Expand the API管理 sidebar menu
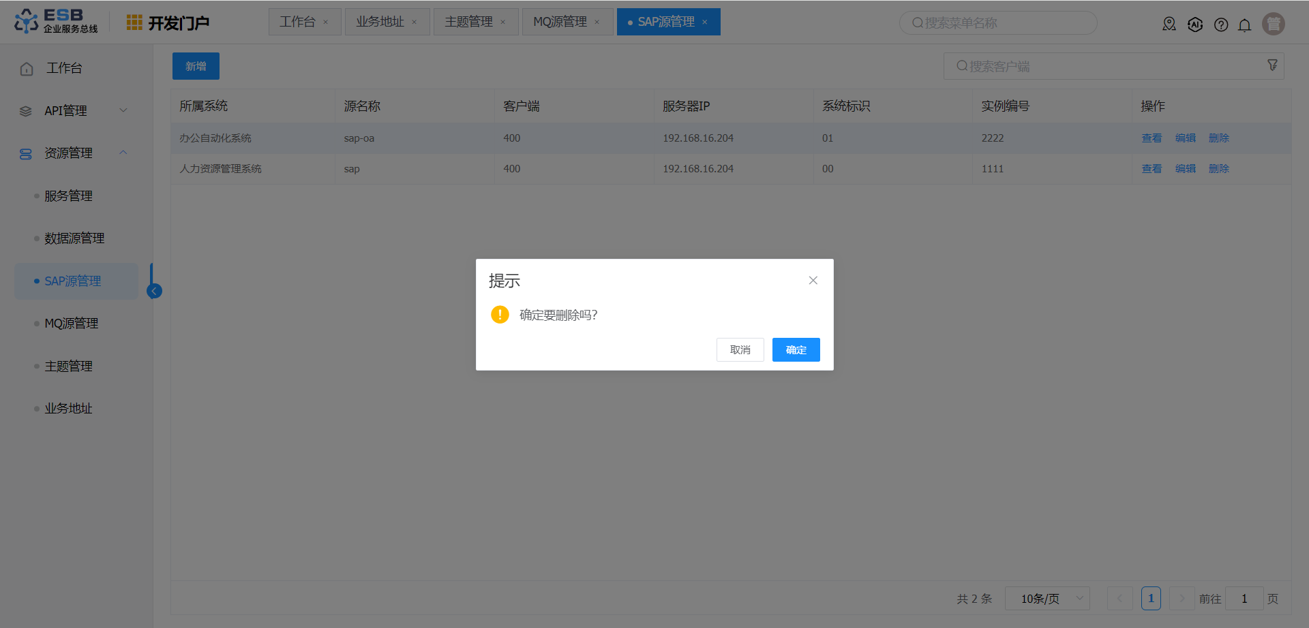Image resolution: width=1309 pixels, height=628 pixels. tap(74, 110)
